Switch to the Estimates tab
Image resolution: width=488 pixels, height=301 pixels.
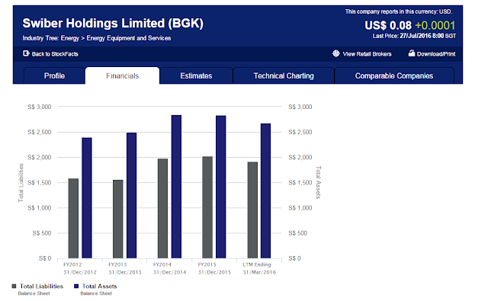(196, 76)
